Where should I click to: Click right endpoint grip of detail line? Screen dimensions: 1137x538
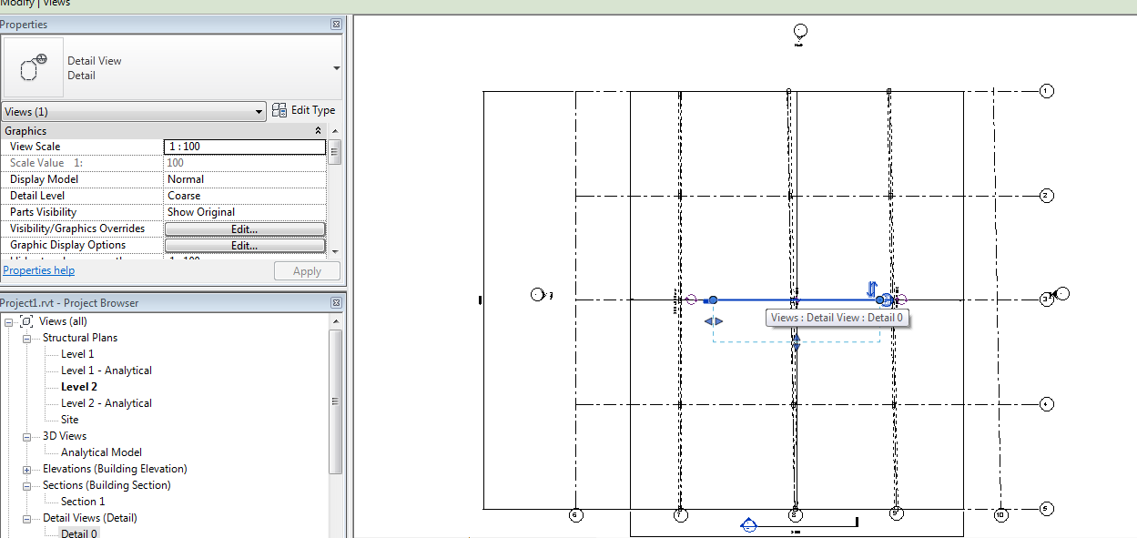(880, 299)
